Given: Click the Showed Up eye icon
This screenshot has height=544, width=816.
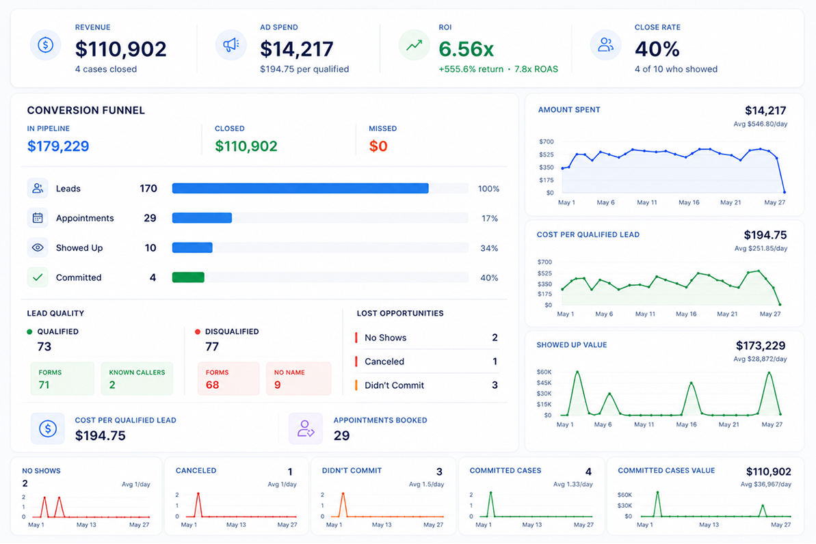Looking at the screenshot, I should pos(38,247).
